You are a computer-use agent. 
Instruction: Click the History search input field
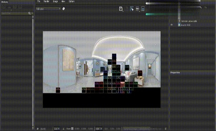15,13
